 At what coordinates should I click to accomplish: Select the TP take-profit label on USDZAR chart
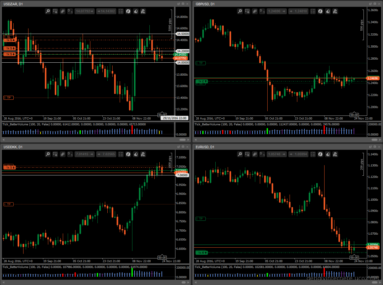tap(9, 98)
